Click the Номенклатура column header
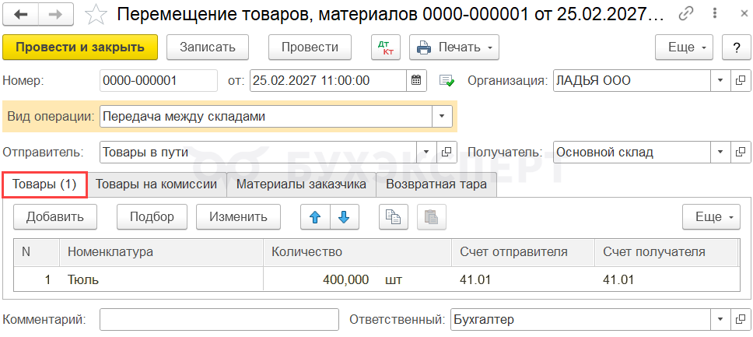The width and height of the screenshot is (753, 337). point(161,252)
